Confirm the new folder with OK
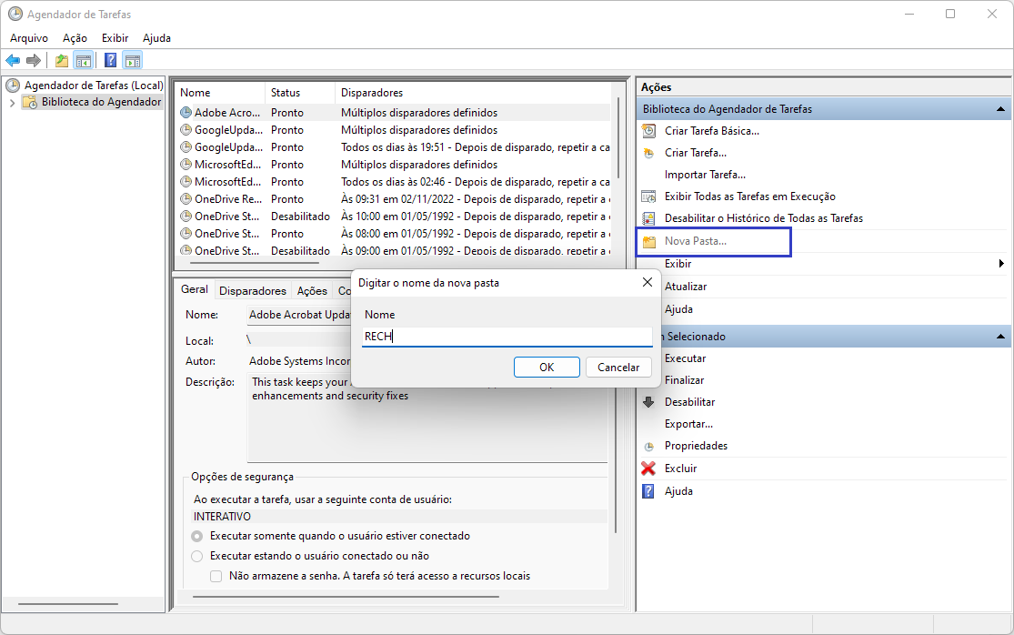1014x635 pixels. click(x=547, y=368)
